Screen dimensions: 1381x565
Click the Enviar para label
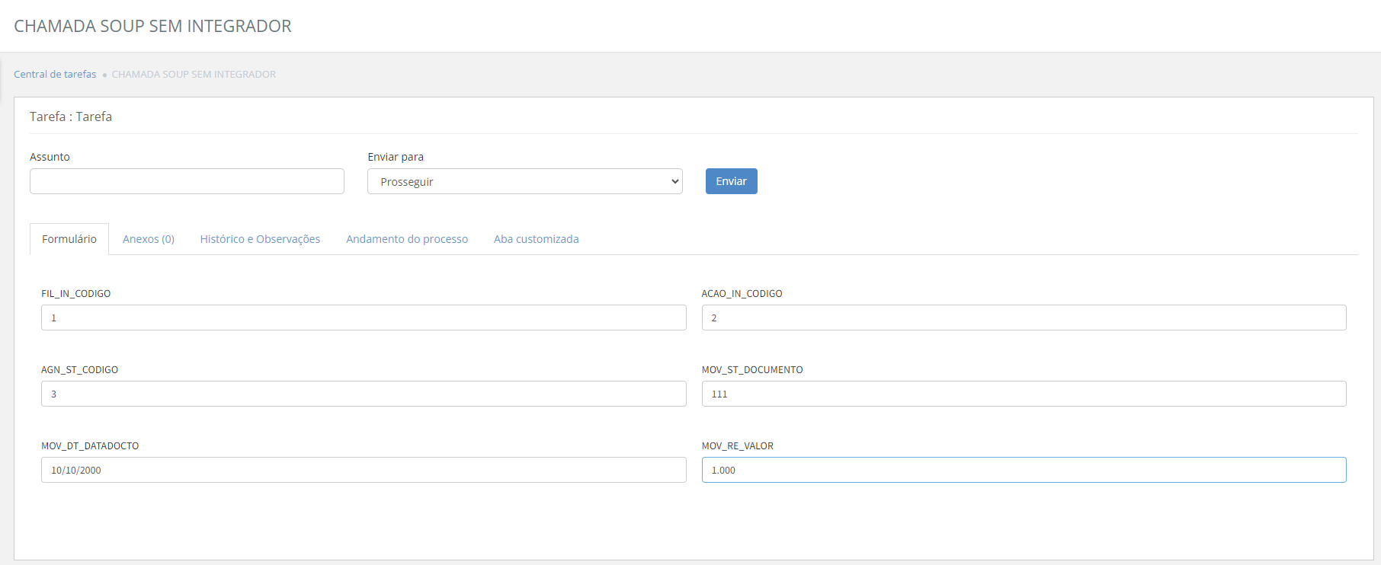tap(396, 157)
